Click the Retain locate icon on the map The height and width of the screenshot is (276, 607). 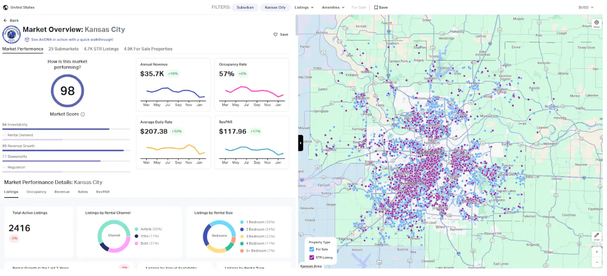(x=597, y=24)
